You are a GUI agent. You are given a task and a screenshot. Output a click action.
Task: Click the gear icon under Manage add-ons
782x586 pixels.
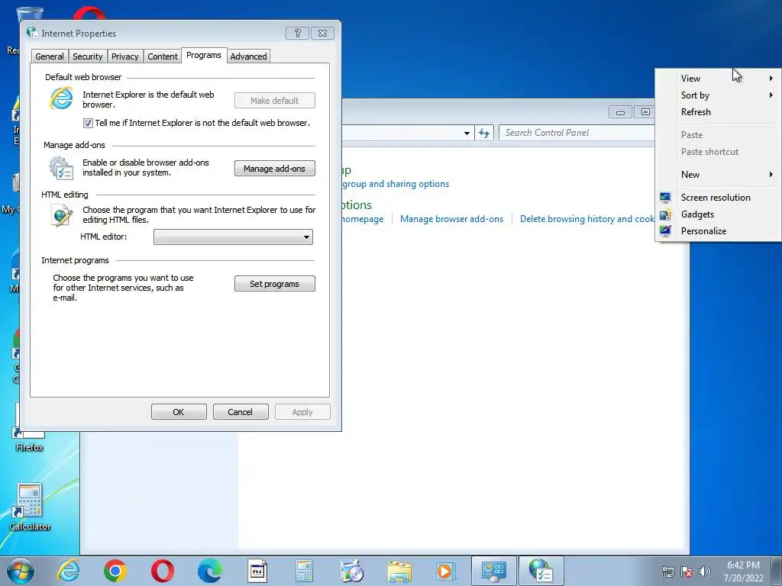(61, 167)
